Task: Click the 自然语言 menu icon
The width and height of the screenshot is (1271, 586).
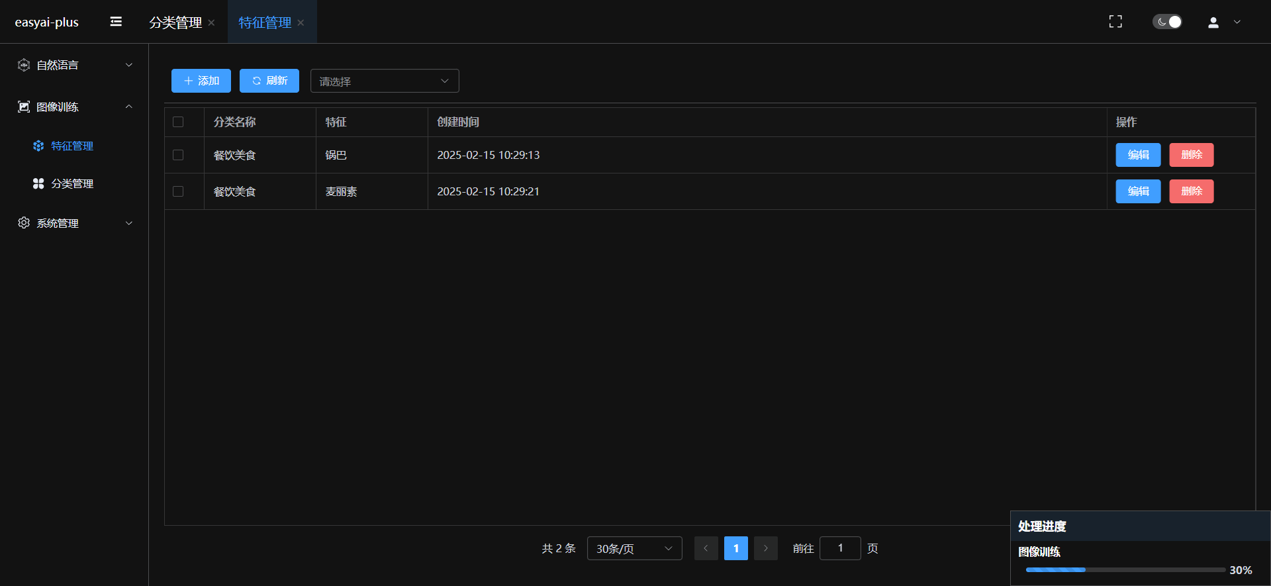Action: pyautogui.click(x=24, y=65)
